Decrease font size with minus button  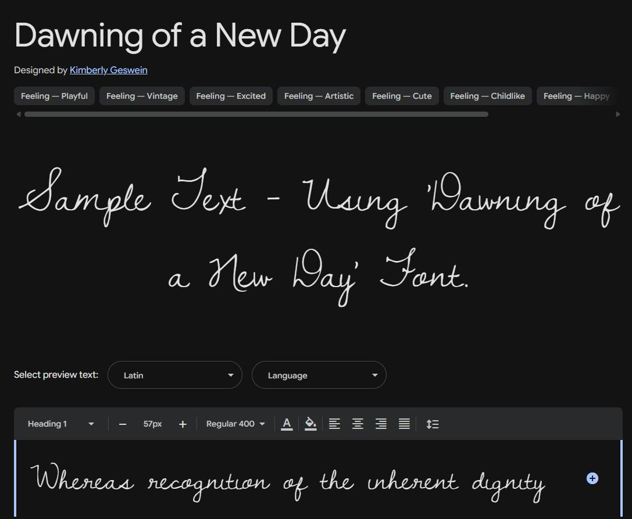[x=123, y=424]
